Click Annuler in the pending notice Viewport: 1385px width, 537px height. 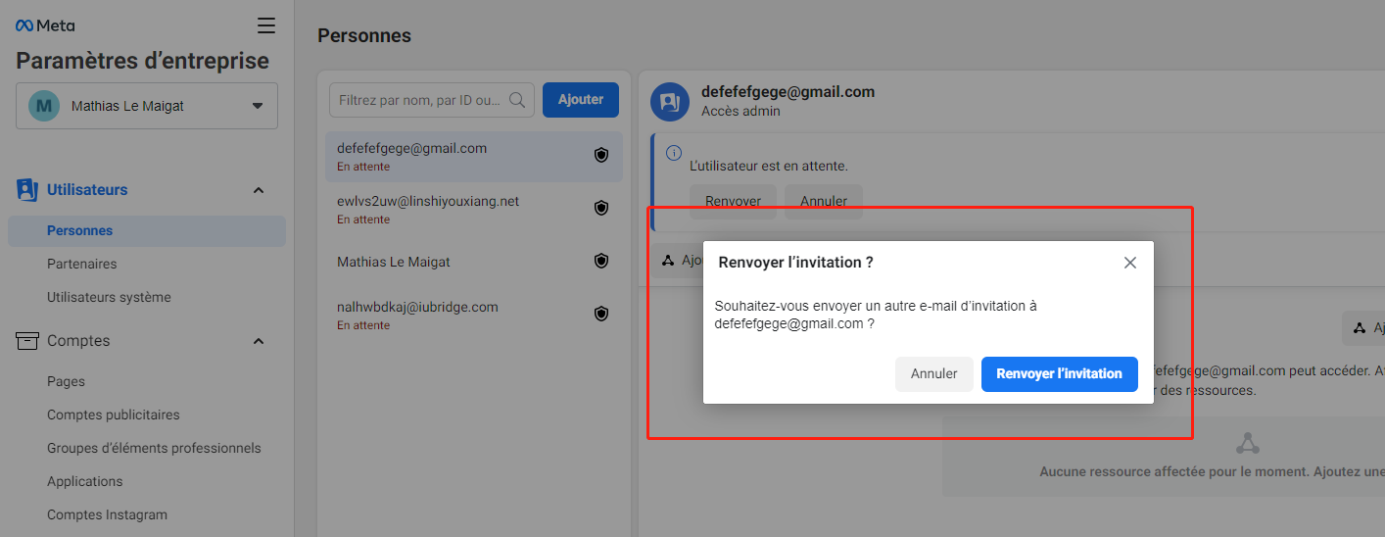[x=824, y=201]
